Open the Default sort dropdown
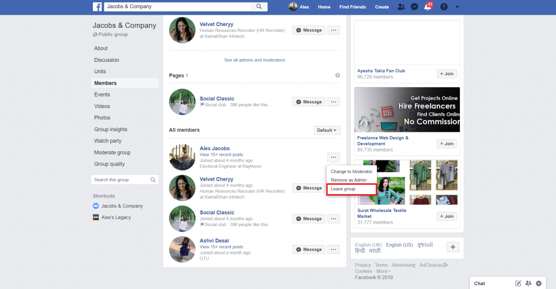Viewport: 556px width, 289px height. [x=327, y=130]
